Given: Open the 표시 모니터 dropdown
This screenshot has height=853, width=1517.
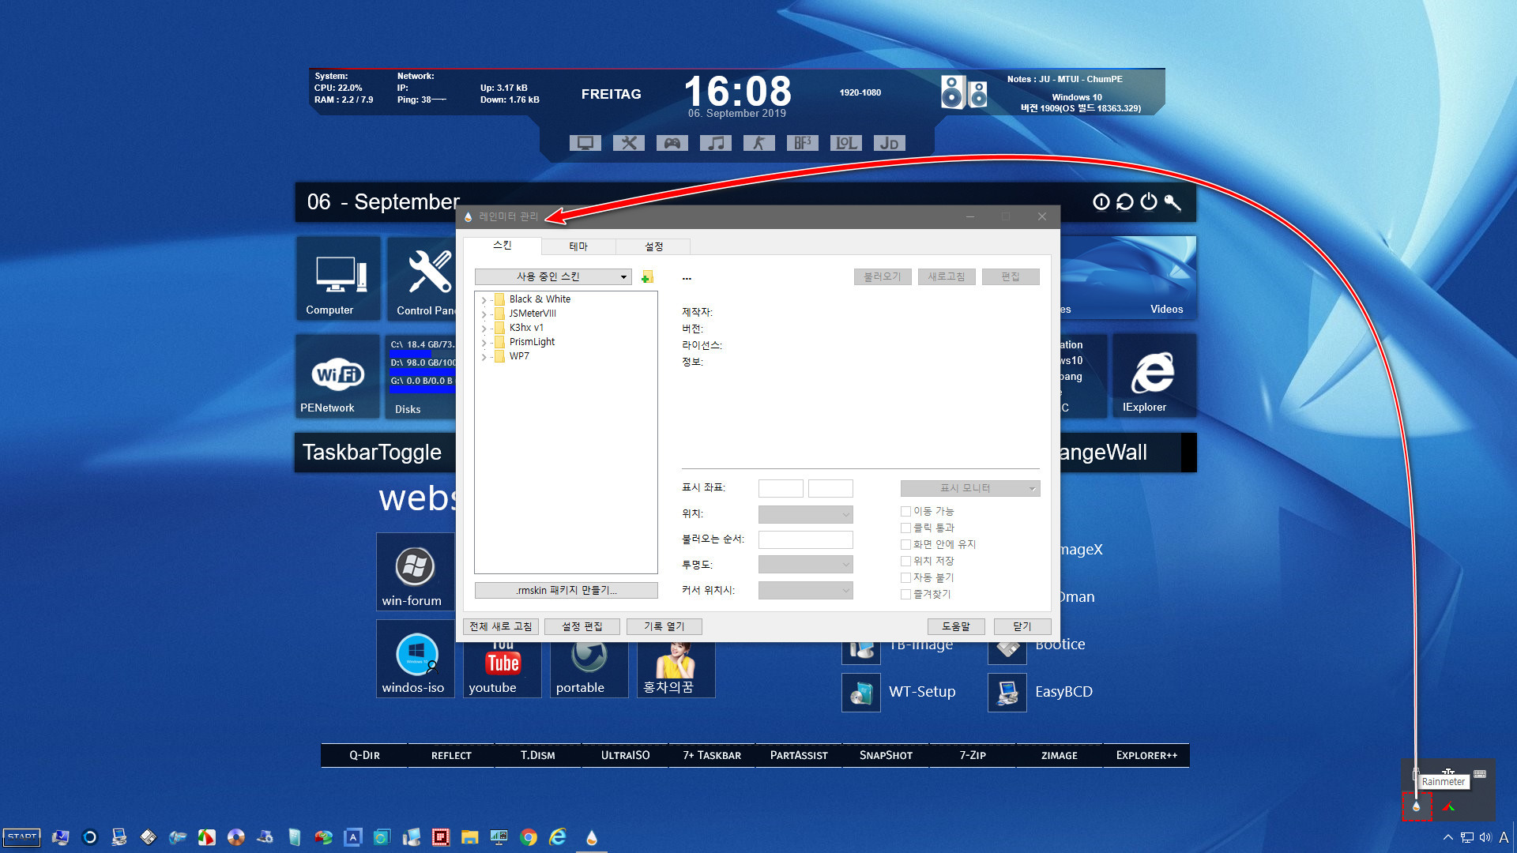Looking at the screenshot, I should 970,488.
